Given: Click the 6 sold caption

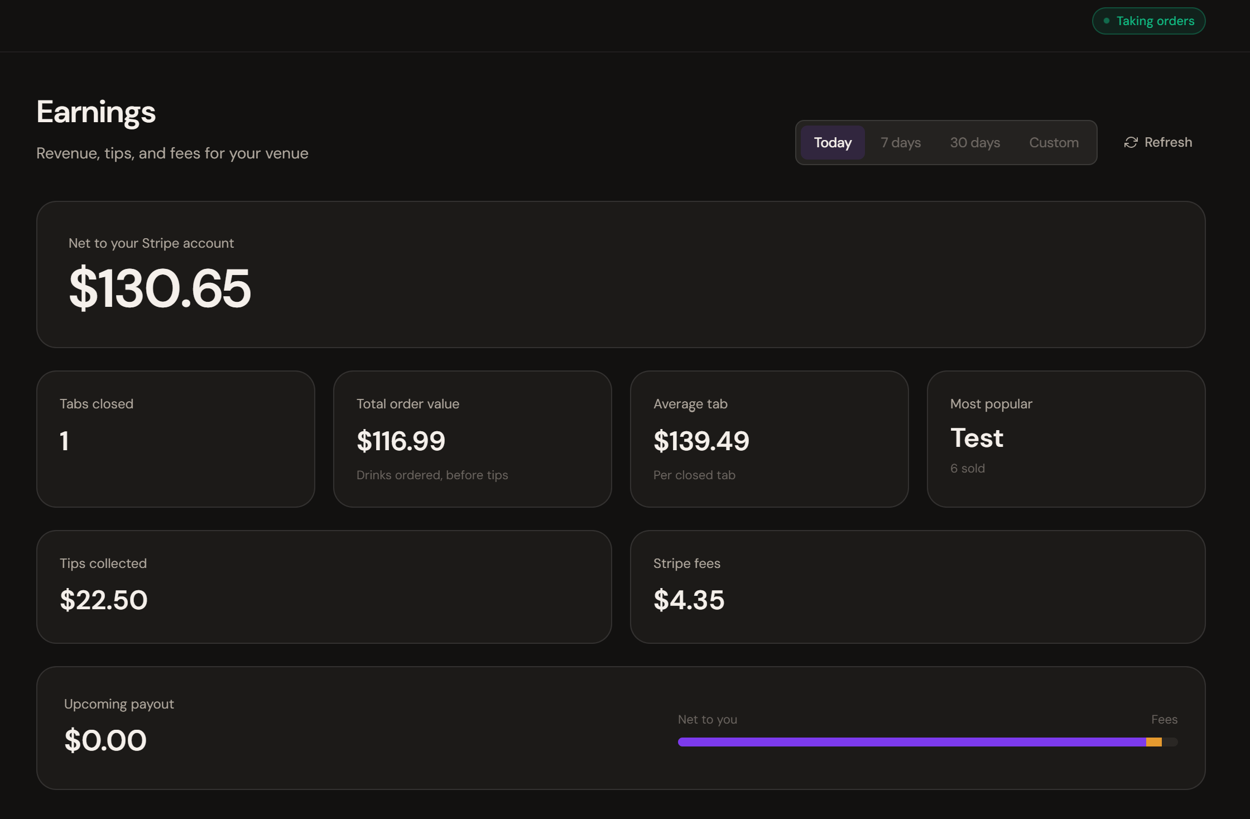Looking at the screenshot, I should pyautogui.click(x=968, y=468).
